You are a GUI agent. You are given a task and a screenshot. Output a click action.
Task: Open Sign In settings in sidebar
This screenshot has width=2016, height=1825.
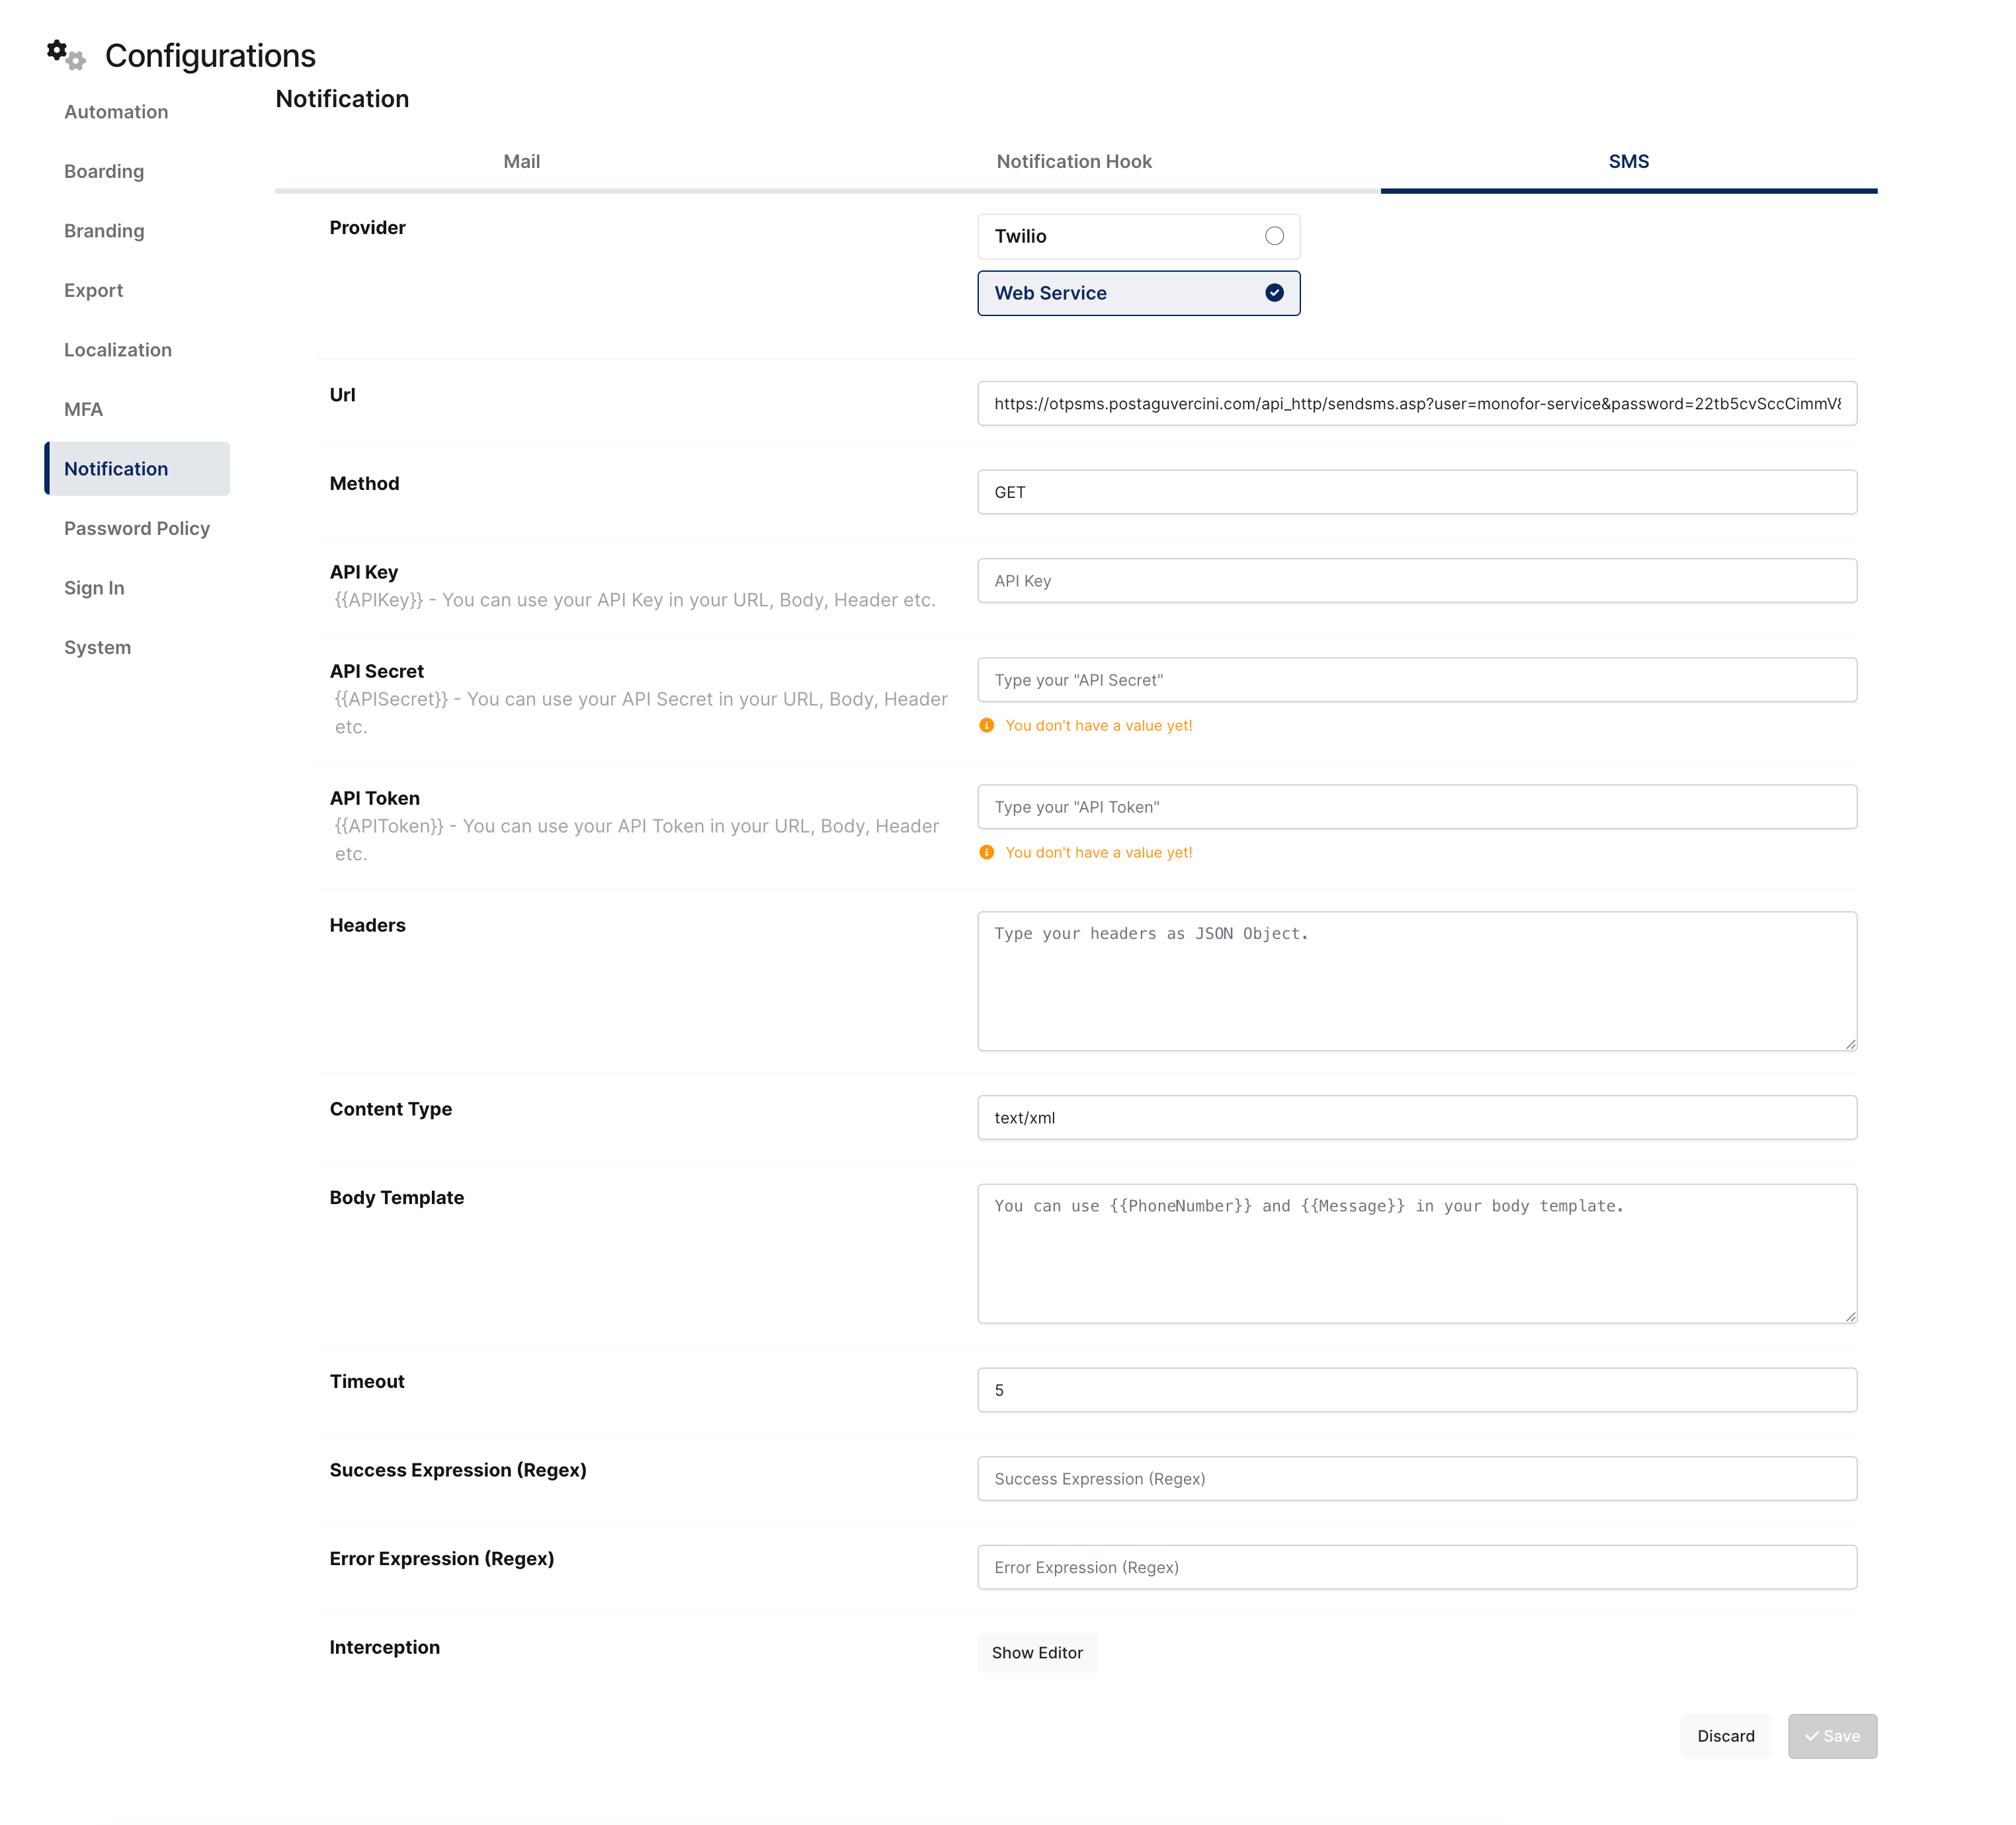[94, 588]
